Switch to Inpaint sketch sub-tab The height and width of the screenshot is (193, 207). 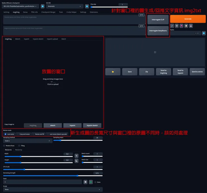38,39
